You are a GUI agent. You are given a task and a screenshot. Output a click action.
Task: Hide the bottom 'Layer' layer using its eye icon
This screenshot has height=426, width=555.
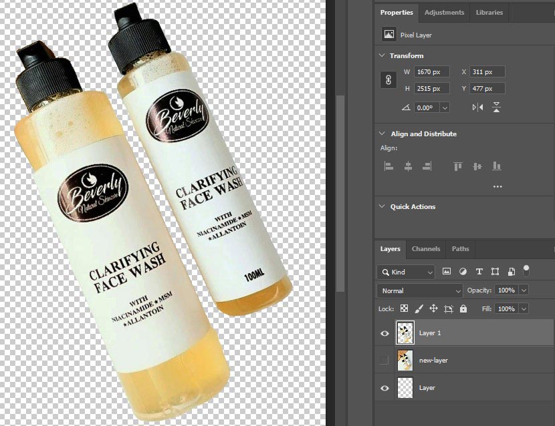[x=384, y=388]
